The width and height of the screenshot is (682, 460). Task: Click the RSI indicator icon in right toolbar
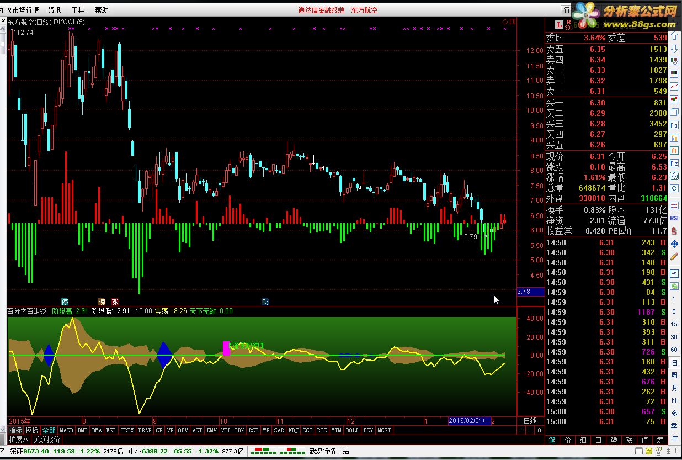click(x=674, y=218)
